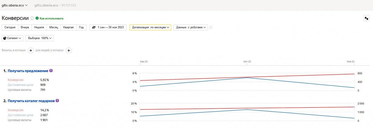This screenshot has height=128, width=373.
Task: Open the 1 сен — 30 ноя 2023 date picker
Action: pos(108,27)
